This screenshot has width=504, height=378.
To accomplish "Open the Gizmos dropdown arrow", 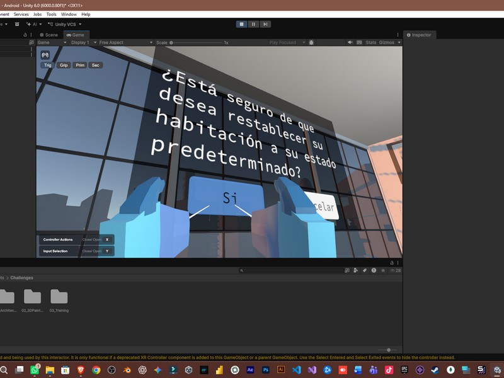I will coord(399,42).
